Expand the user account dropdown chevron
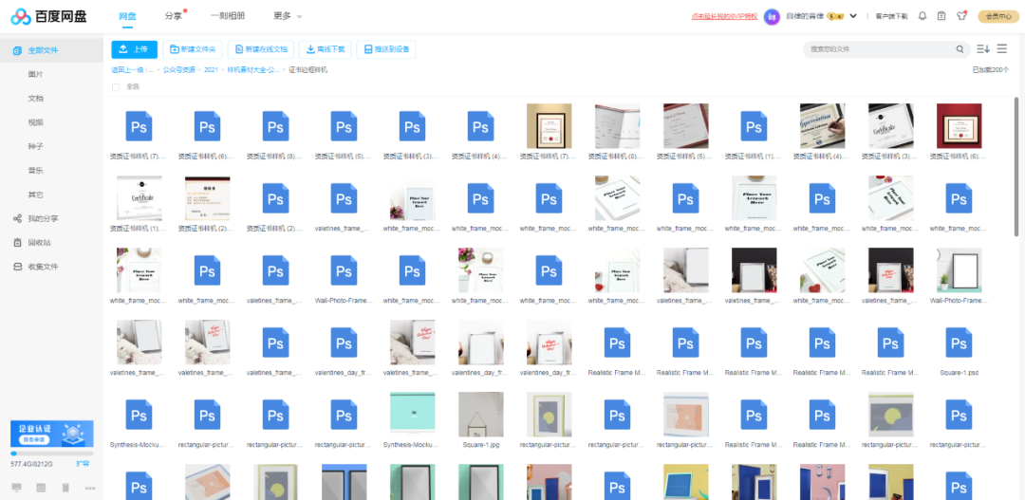 [x=853, y=16]
